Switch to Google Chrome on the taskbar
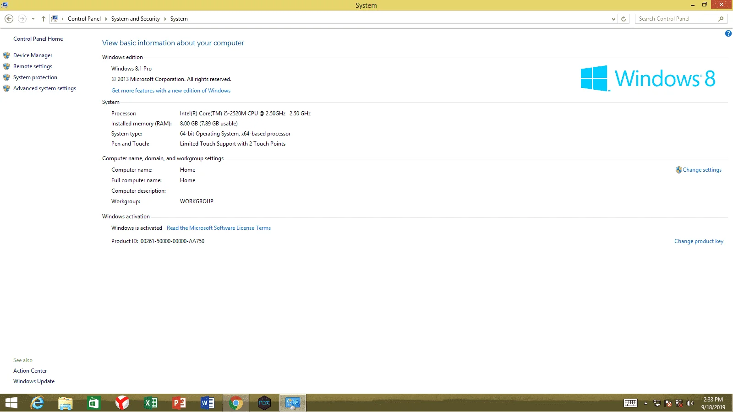 click(236, 403)
